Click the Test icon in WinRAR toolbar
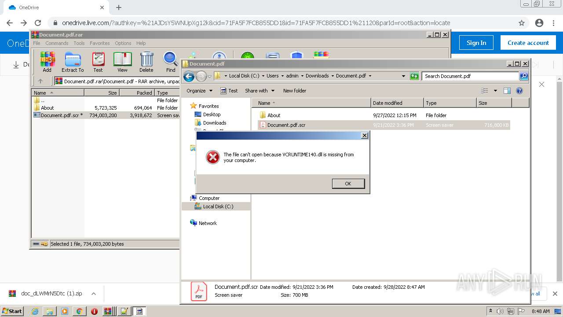Image resolution: width=563 pixels, height=317 pixels. (x=98, y=62)
